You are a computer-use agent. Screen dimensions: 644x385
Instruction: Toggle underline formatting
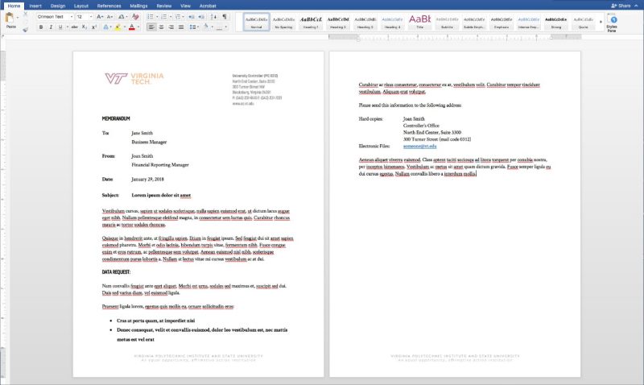click(60, 27)
